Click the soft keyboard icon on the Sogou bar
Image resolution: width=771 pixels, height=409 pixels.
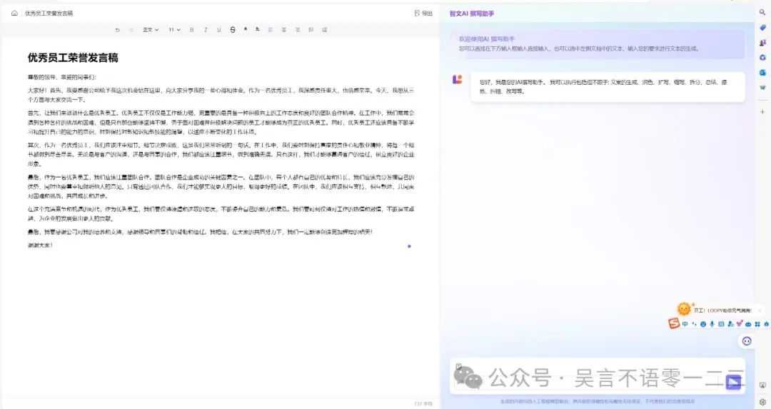(721, 324)
